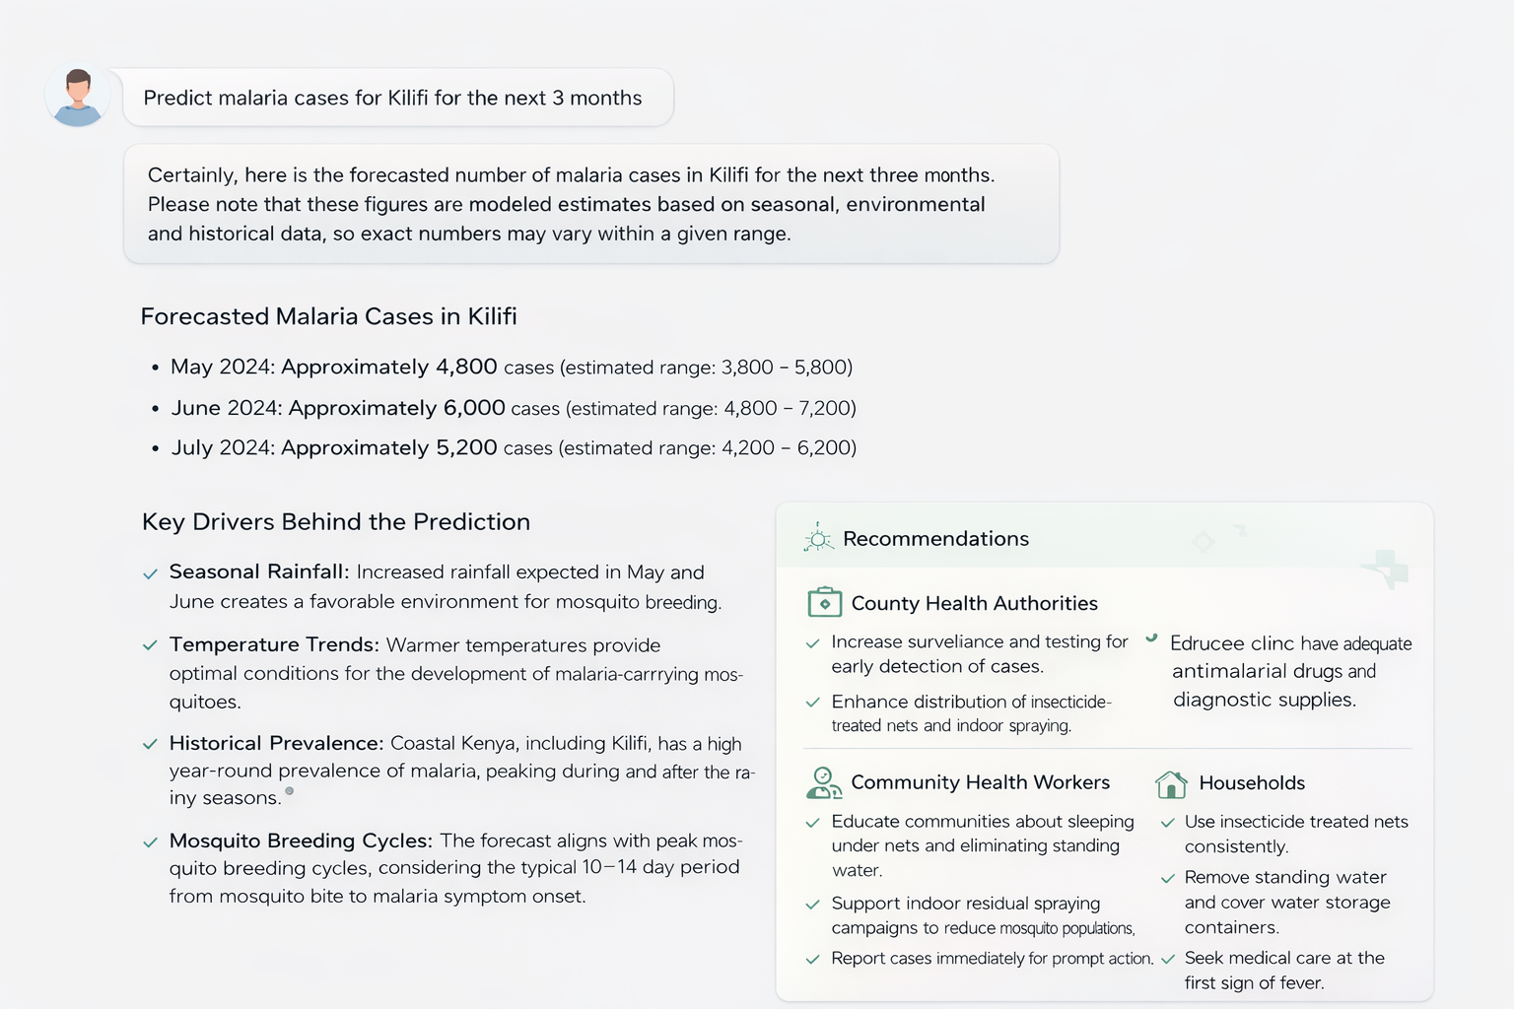Toggle the checkmark for 'Increase surveillance and testing'
Viewport: 1514px width, 1009px height.
[x=812, y=641]
